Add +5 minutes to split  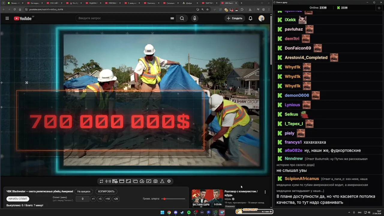[100, 199]
